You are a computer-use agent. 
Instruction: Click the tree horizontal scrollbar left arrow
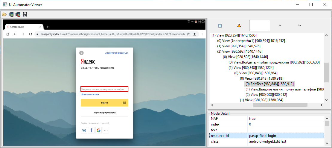(212, 105)
